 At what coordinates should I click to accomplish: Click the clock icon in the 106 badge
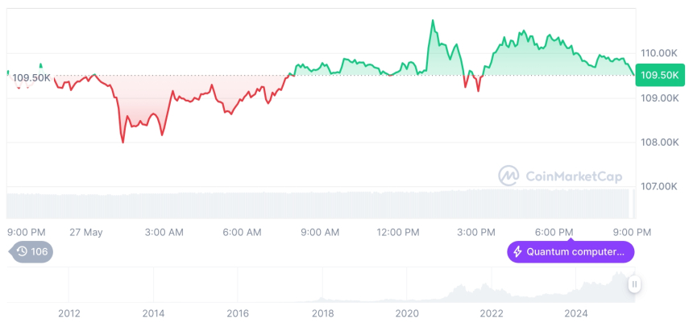pos(22,251)
